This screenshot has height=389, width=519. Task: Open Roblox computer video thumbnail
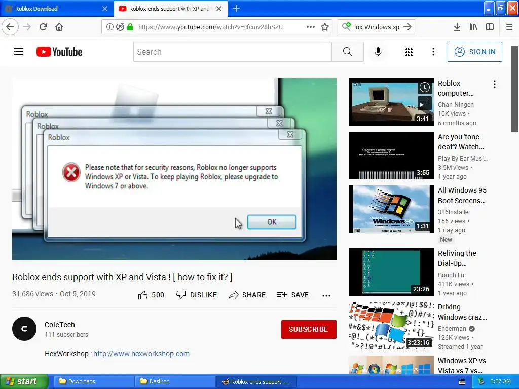point(391,102)
